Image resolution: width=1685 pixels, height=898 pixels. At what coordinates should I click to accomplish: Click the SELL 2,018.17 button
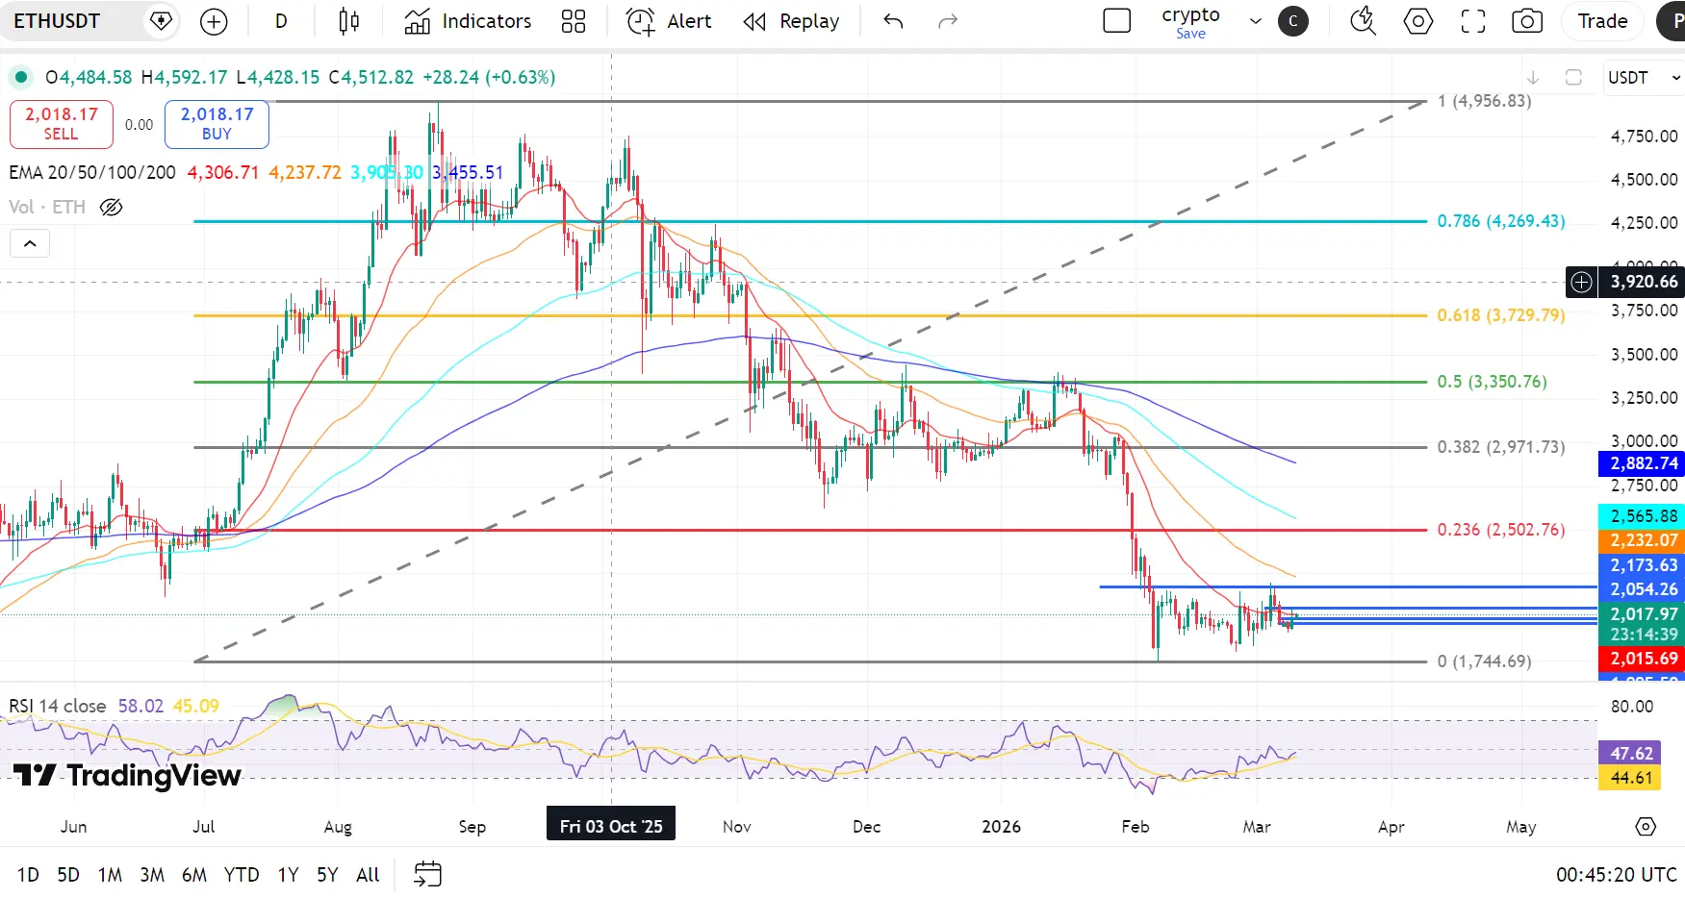(62, 124)
